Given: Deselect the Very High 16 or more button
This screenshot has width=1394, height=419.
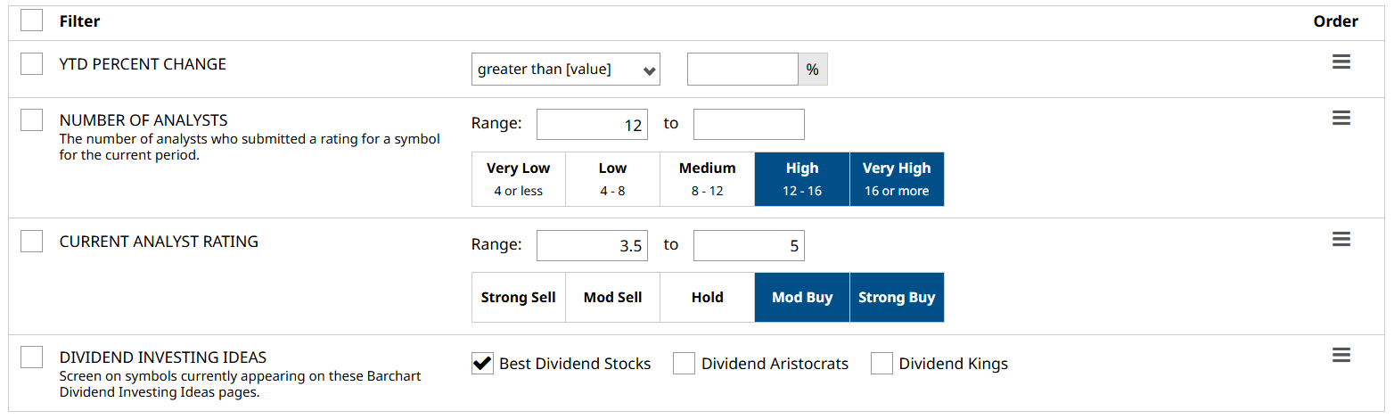Looking at the screenshot, I should (x=896, y=178).
